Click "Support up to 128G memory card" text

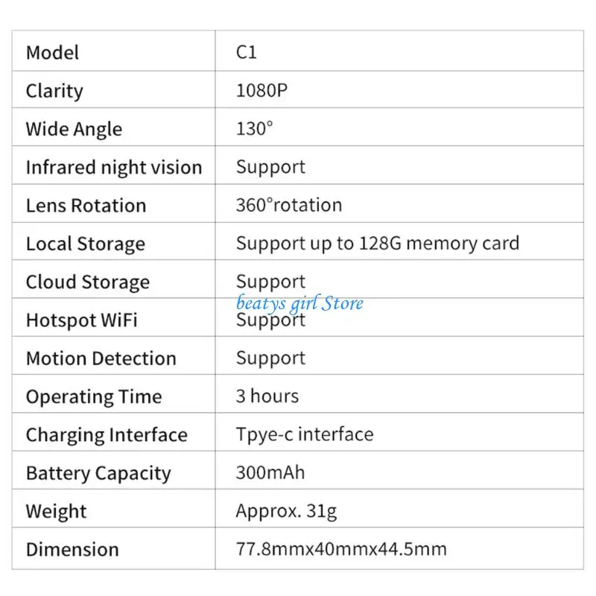(x=378, y=244)
